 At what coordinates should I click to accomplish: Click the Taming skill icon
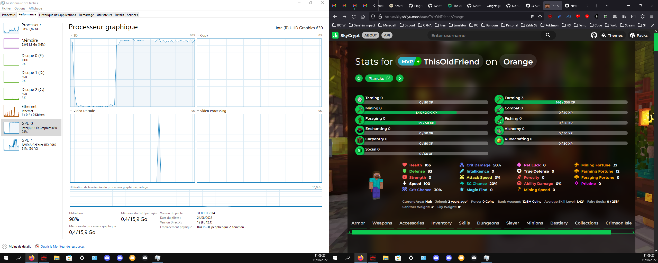(x=360, y=99)
